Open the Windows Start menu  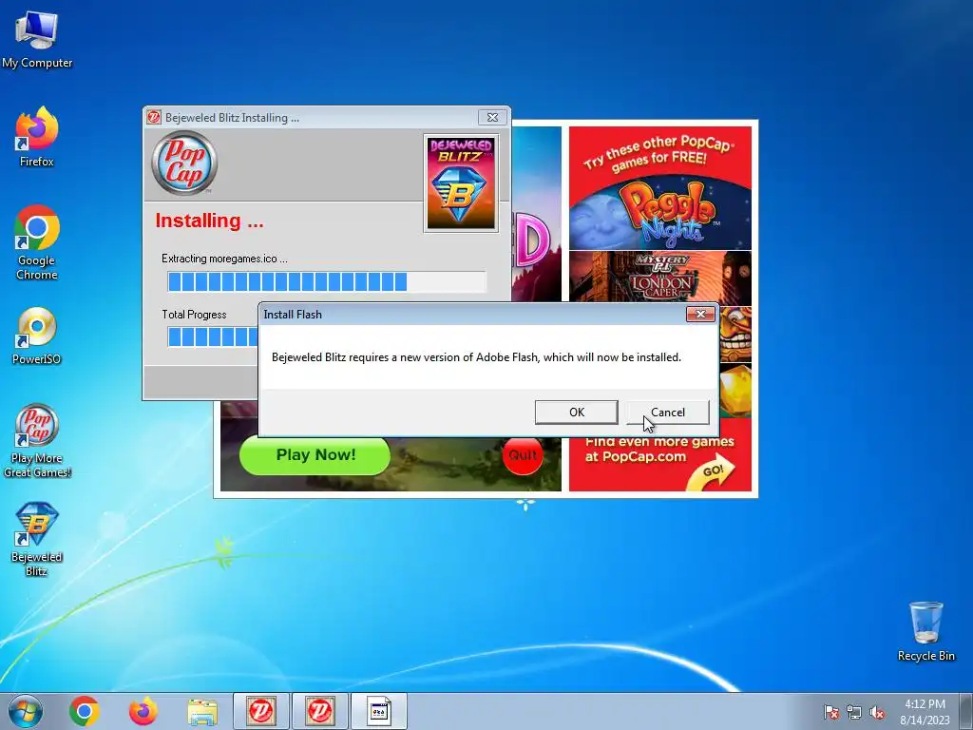click(26, 711)
